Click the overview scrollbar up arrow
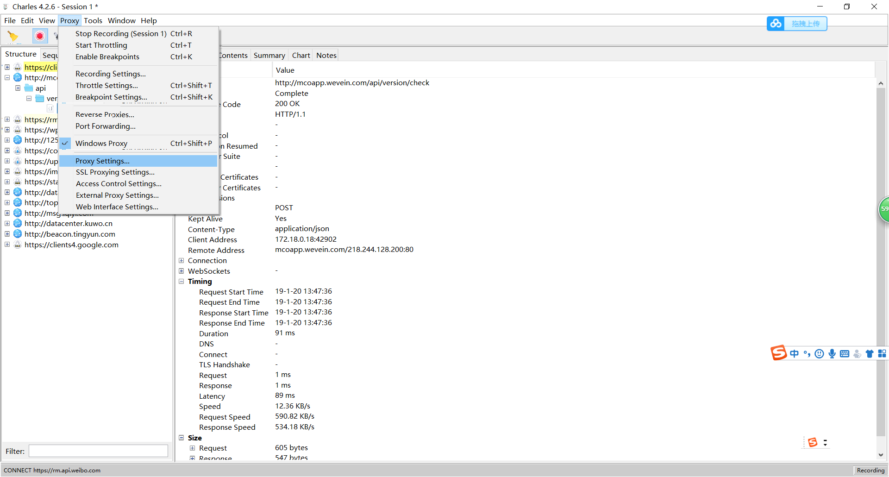 (x=881, y=83)
